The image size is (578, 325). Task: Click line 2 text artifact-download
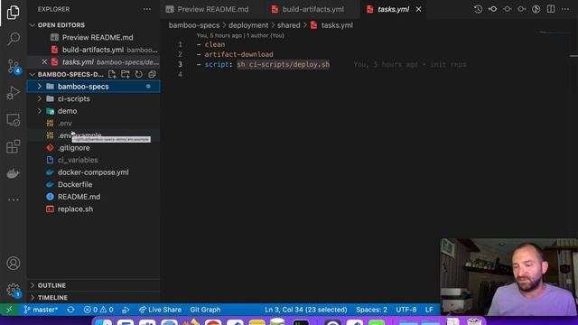click(238, 54)
